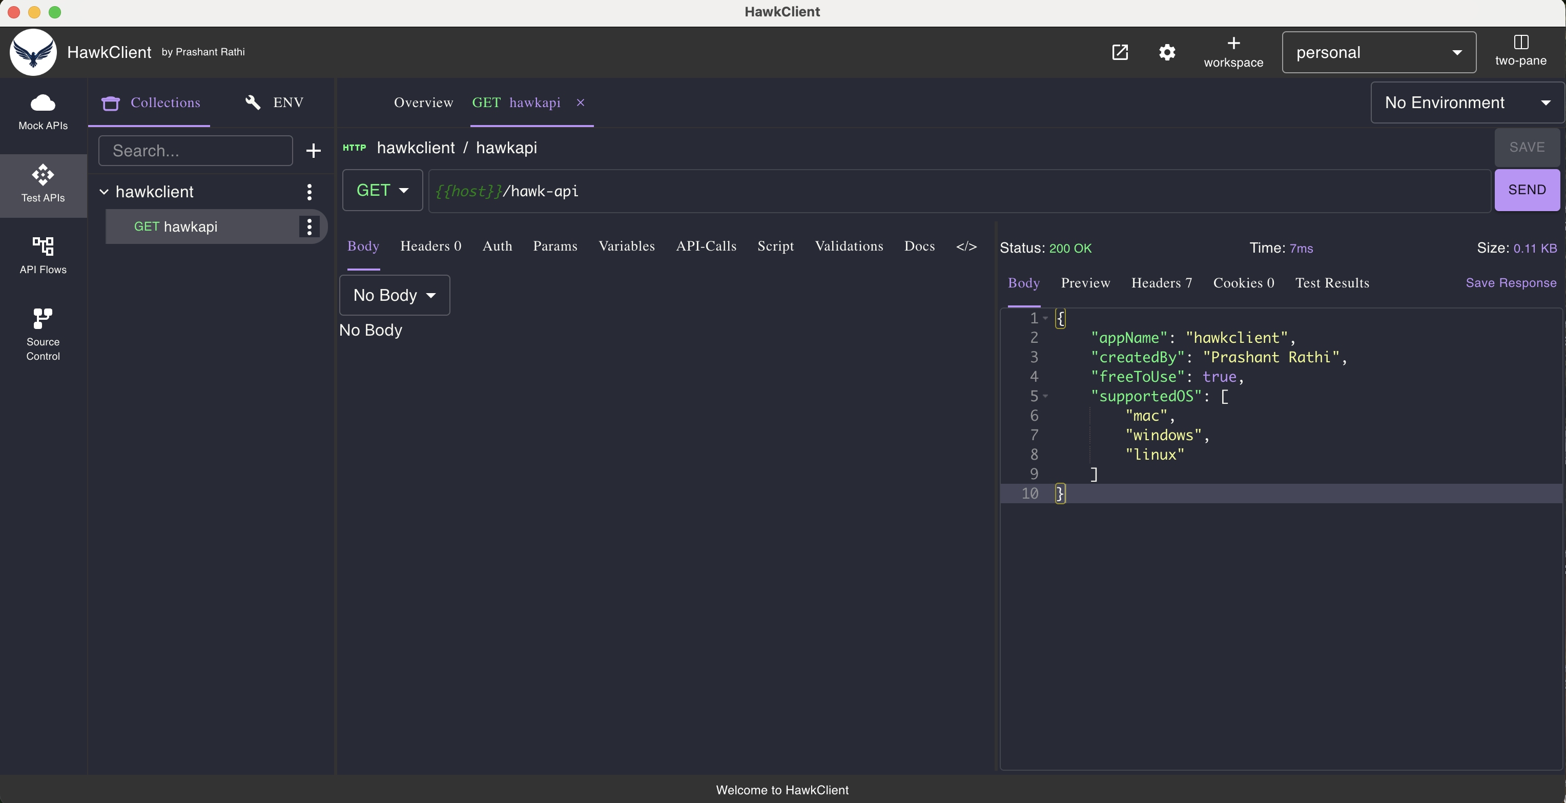View response Headers tab

[x=1161, y=283]
